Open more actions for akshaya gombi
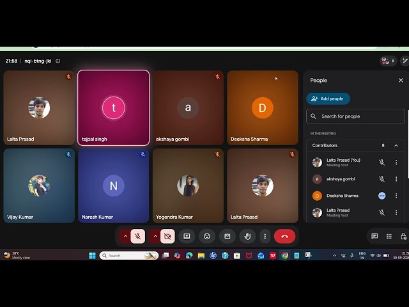Viewport: 409px width, 307px height. coord(396,179)
